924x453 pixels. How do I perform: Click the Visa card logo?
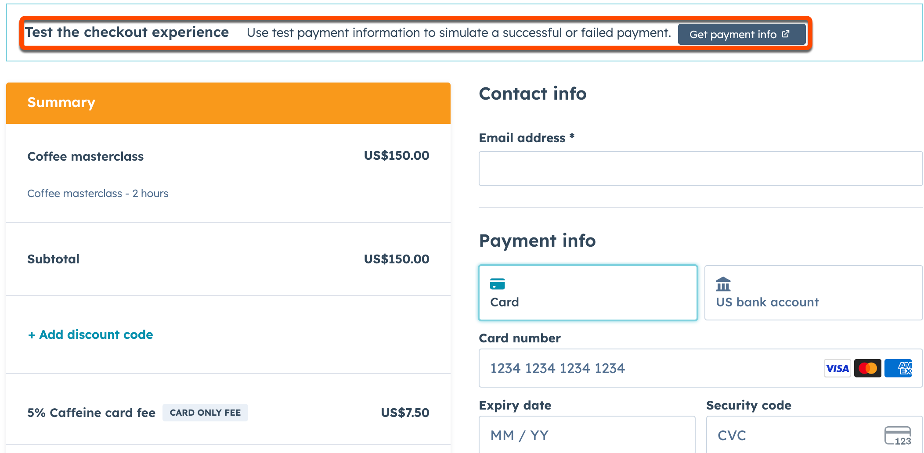pos(837,368)
